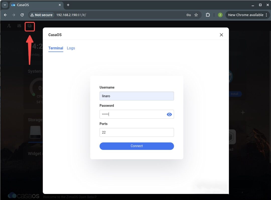
Task: Open Chrome three-dot menu
Action: click(266, 15)
